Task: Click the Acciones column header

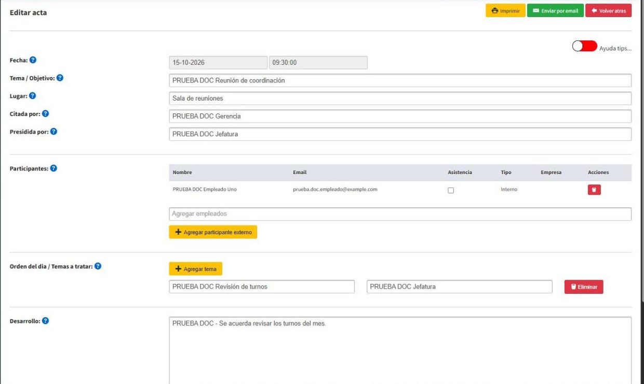Action: coord(598,173)
